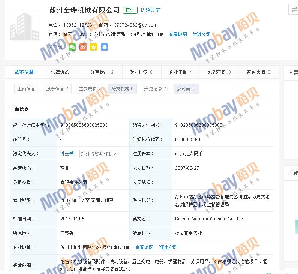This screenshot has width=298, height=274.
Task: Expand 对外投资与任职 for legal representative
Action: 99,154
